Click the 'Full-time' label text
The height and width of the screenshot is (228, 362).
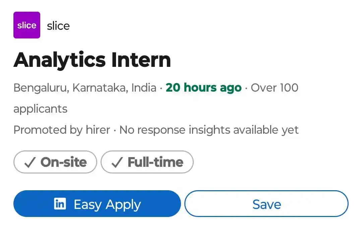156,162
